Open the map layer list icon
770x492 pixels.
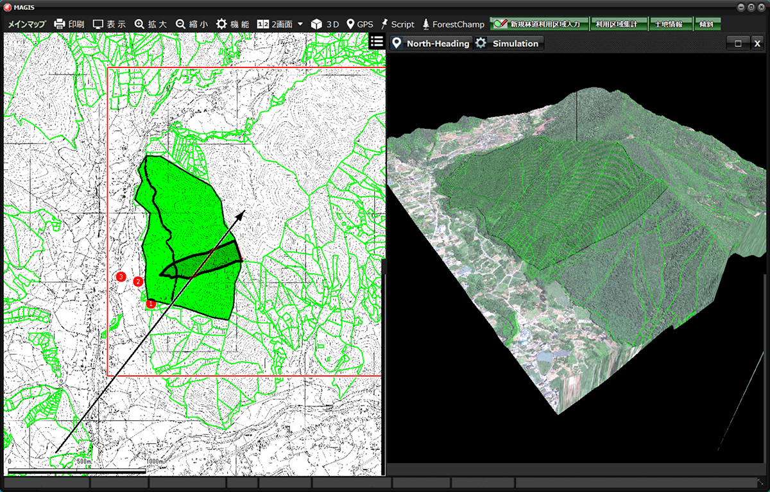(377, 42)
